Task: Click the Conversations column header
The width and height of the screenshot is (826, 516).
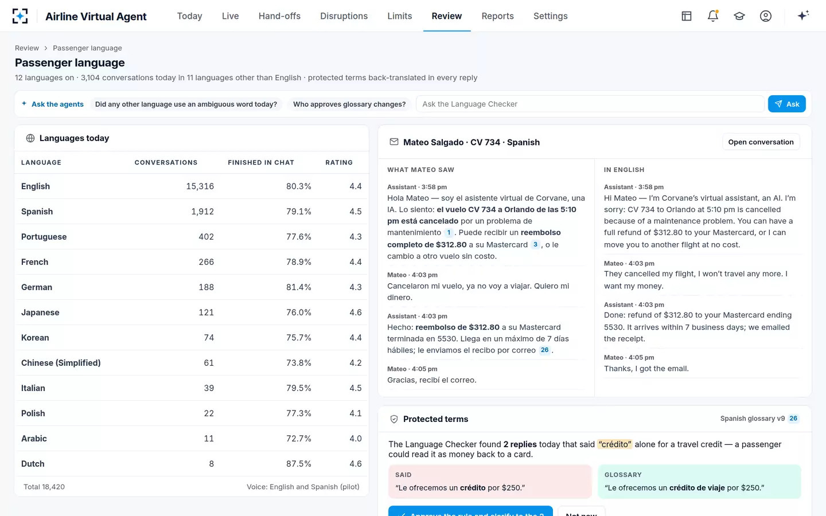Action: click(x=166, y=163)
